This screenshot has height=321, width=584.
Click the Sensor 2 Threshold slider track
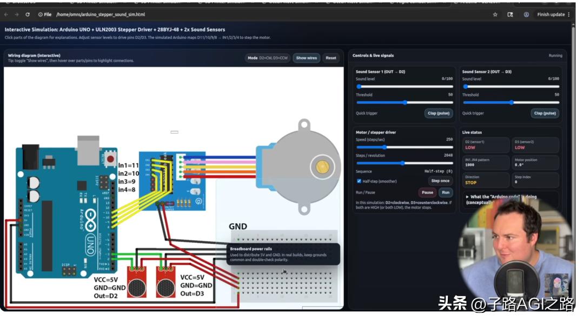click(511, 102)
